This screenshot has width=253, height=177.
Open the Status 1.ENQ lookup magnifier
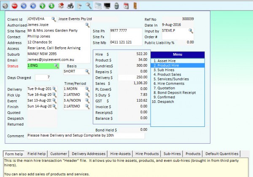click(57, 66)
